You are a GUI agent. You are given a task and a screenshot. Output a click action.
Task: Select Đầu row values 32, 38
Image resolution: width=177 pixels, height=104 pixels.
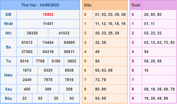(x=100, y=43)
